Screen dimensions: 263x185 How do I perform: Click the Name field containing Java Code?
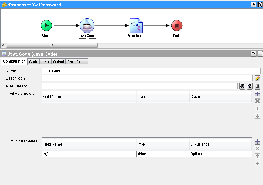coord(151,71)
